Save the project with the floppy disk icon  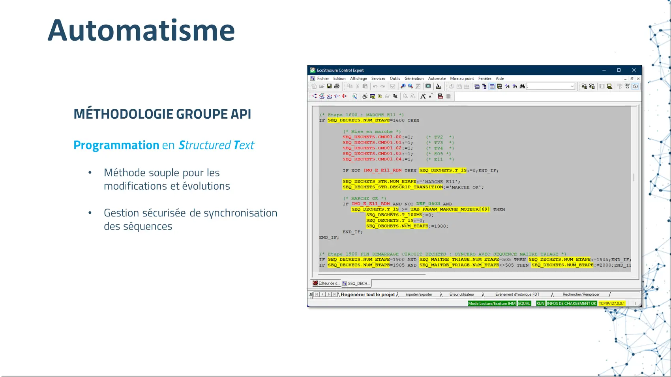[329, 86]
